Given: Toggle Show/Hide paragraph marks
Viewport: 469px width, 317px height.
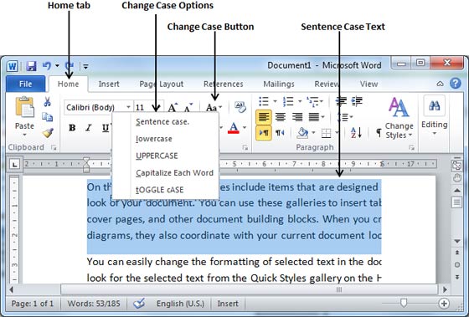Looking at the screenshot, I should pos(379,133).
